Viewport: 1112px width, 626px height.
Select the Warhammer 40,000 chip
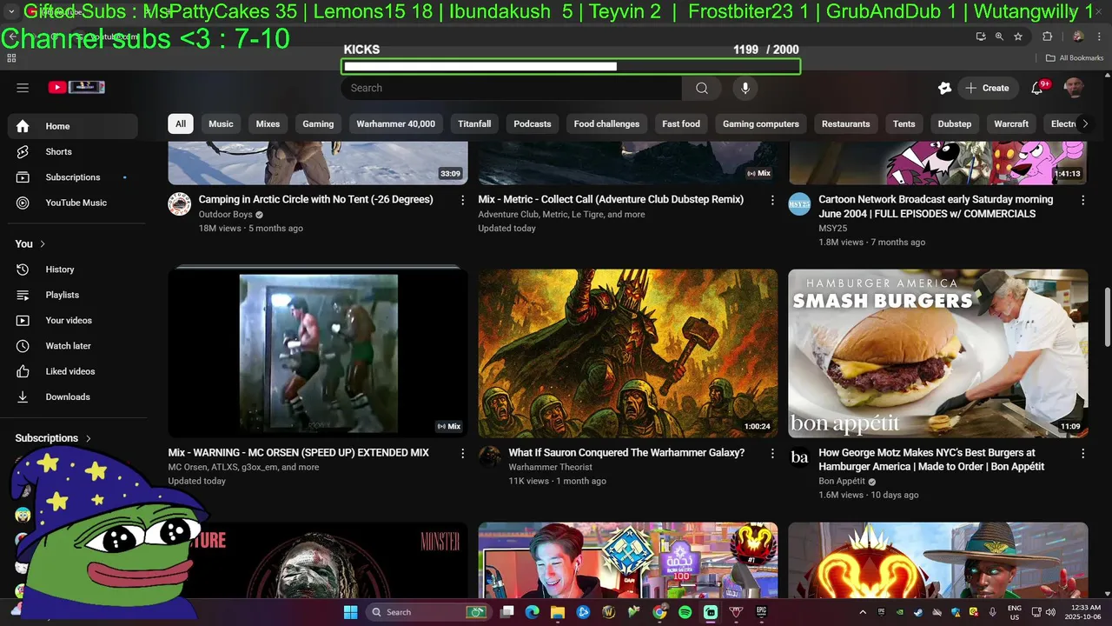pos(395,123)
